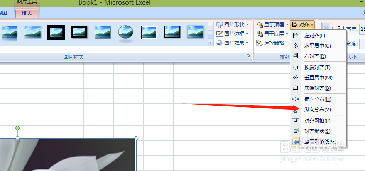The width and height of the screenshot is (365, 171).
Task: Expand the 图片形状 dropdown arrow
Action: pyautogui.click(x=247, y=24)
